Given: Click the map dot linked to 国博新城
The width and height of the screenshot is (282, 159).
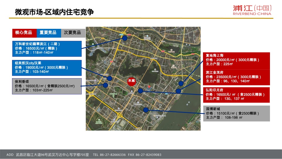Looking at the screenshot, I should 146,110.
